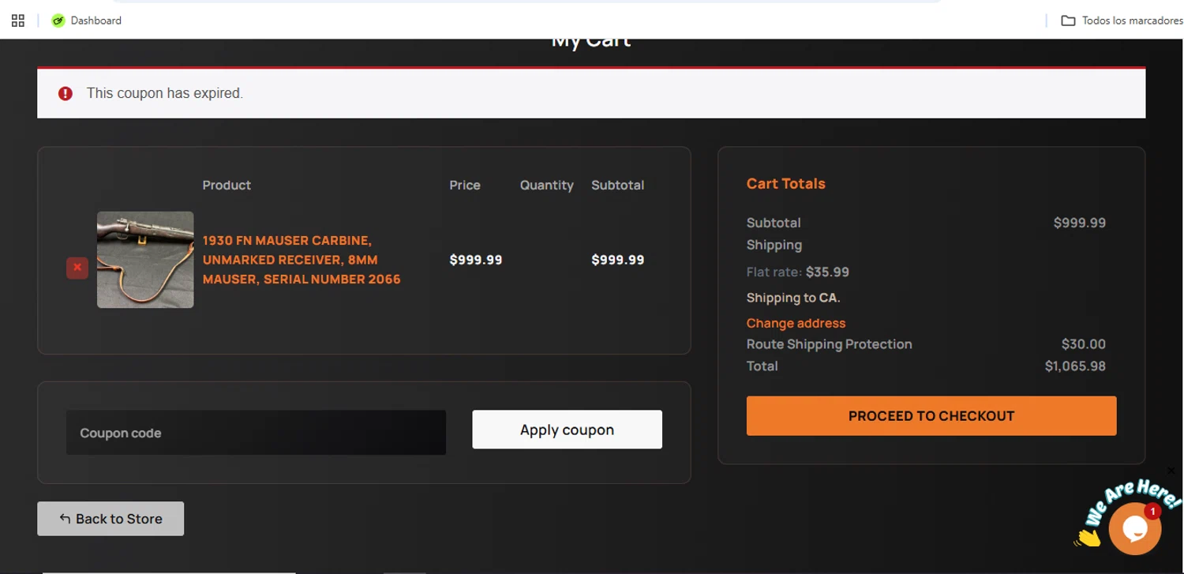Image resolution: width=1184 pixels, height=574 pixels.
Task: Select the $1,065.98 total amount
Action: [x=1075, y=366]
